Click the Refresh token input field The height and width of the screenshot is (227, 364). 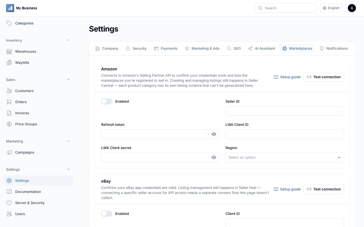pyautogui.click(x=155, y=134)
